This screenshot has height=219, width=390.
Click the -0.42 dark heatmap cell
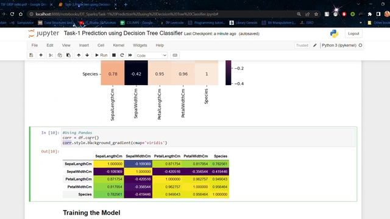point(136,73)
